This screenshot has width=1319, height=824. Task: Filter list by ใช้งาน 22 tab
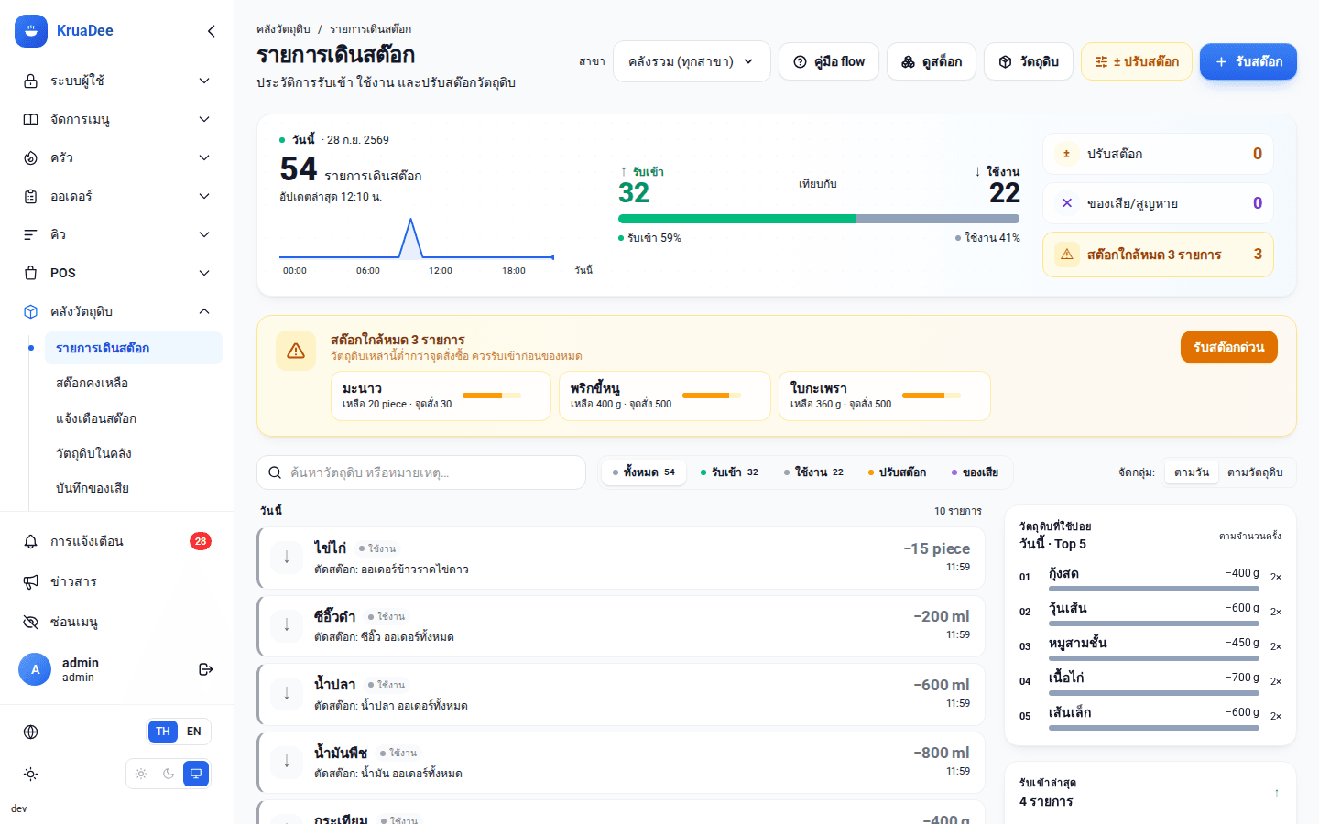coord(813,472)
